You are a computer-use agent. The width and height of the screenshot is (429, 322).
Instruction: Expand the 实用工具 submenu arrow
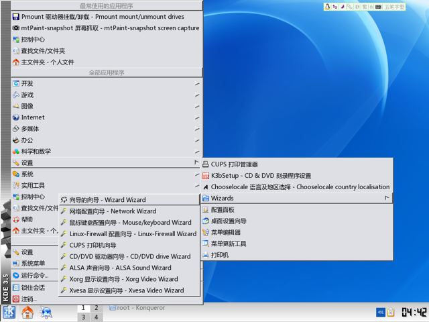point(197,185)
